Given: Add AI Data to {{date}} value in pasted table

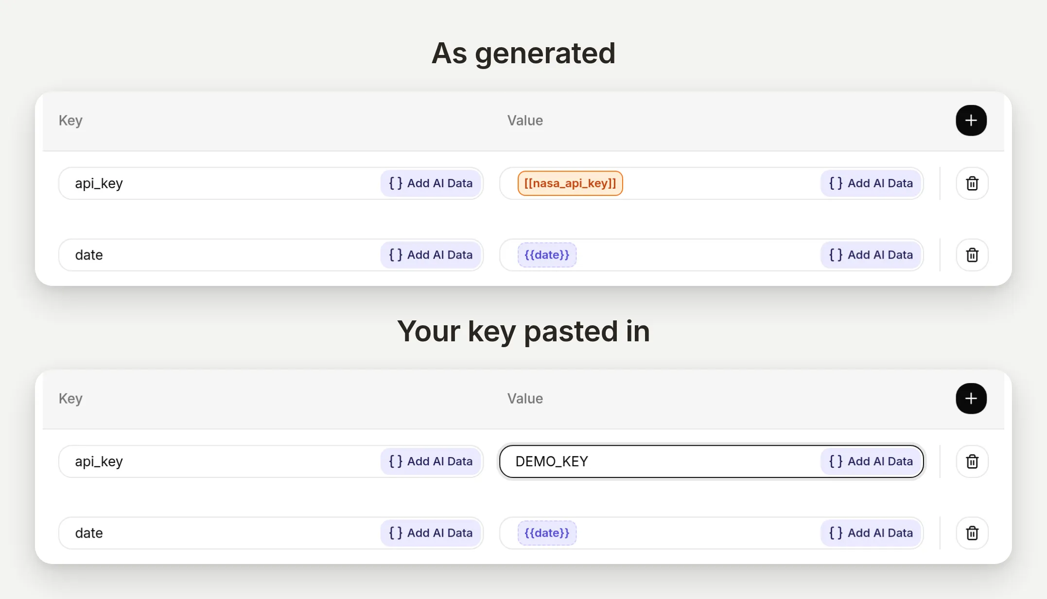Looking at the screenshot, I should pos(871,533).
